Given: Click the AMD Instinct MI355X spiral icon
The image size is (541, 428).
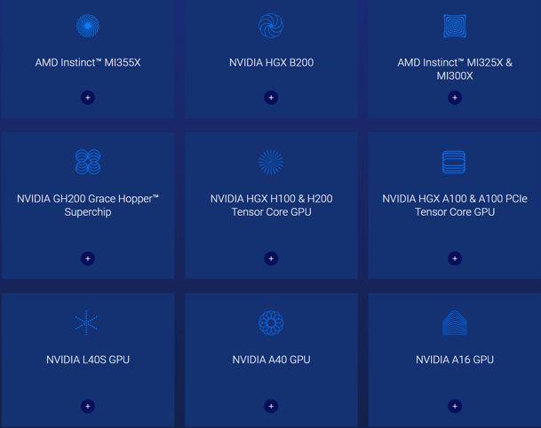Looking at the screenshot, I should pyautogui.click(x=87, y=26).
